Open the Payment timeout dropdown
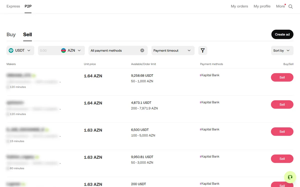The image size is (300, 187). click(173, 50)
